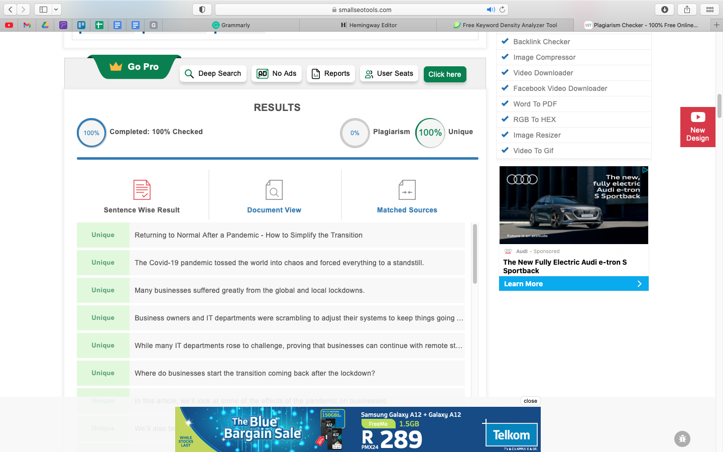Click the gray bug report icon

point(682,439)
